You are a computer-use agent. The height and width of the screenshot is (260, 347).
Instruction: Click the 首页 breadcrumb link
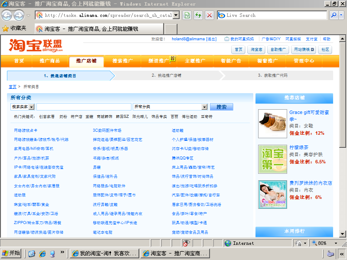[13, 87]
